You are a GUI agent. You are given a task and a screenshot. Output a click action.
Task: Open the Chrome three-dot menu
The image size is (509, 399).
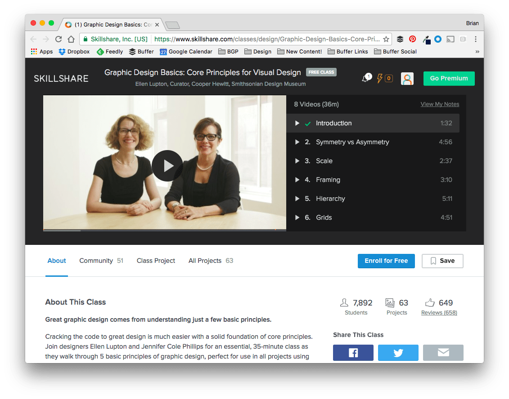[x=475, y=39]
